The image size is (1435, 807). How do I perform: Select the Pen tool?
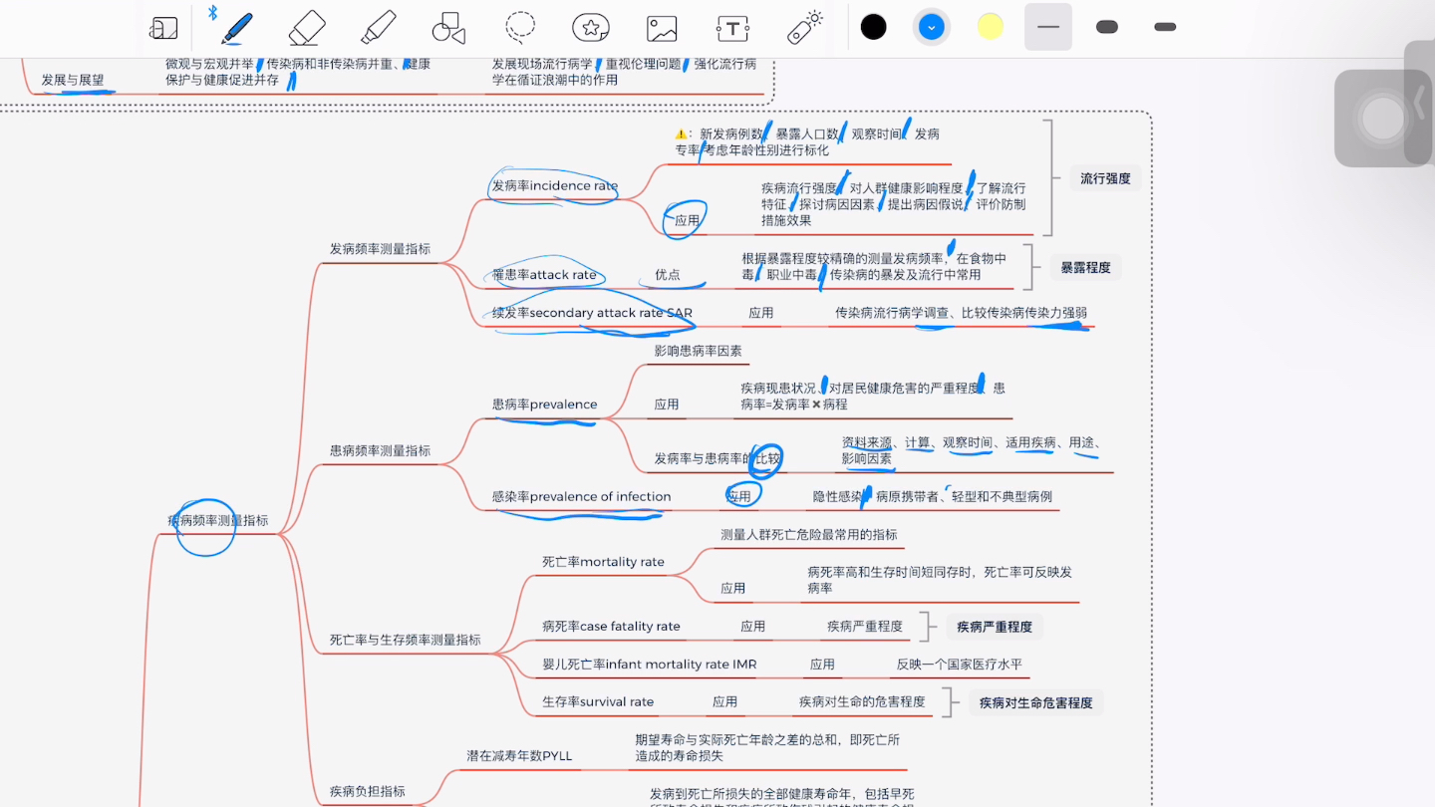click(236, 27)
